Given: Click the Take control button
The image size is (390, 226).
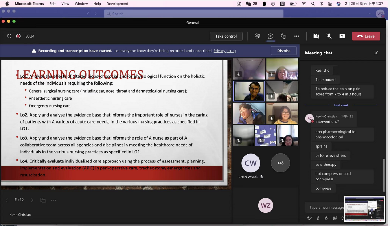Looking at the screenshot, I should (x=226, y=36).
